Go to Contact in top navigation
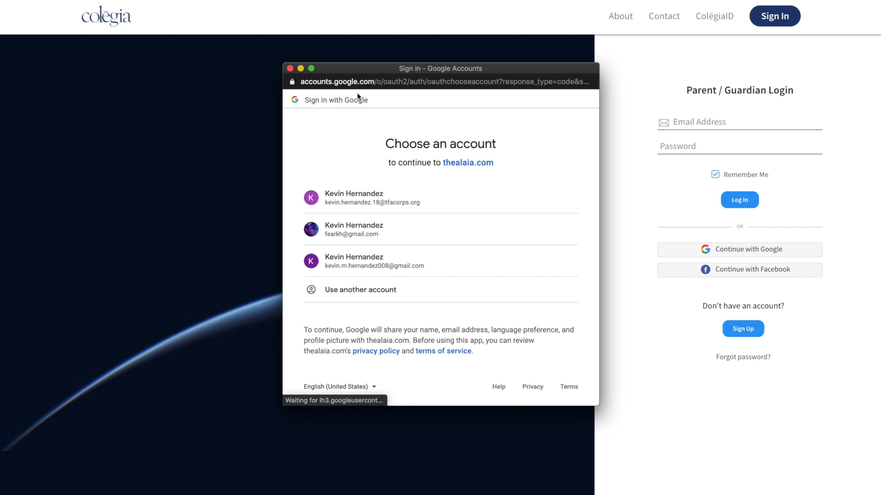881x495 pixels. (x=664, y=16)
